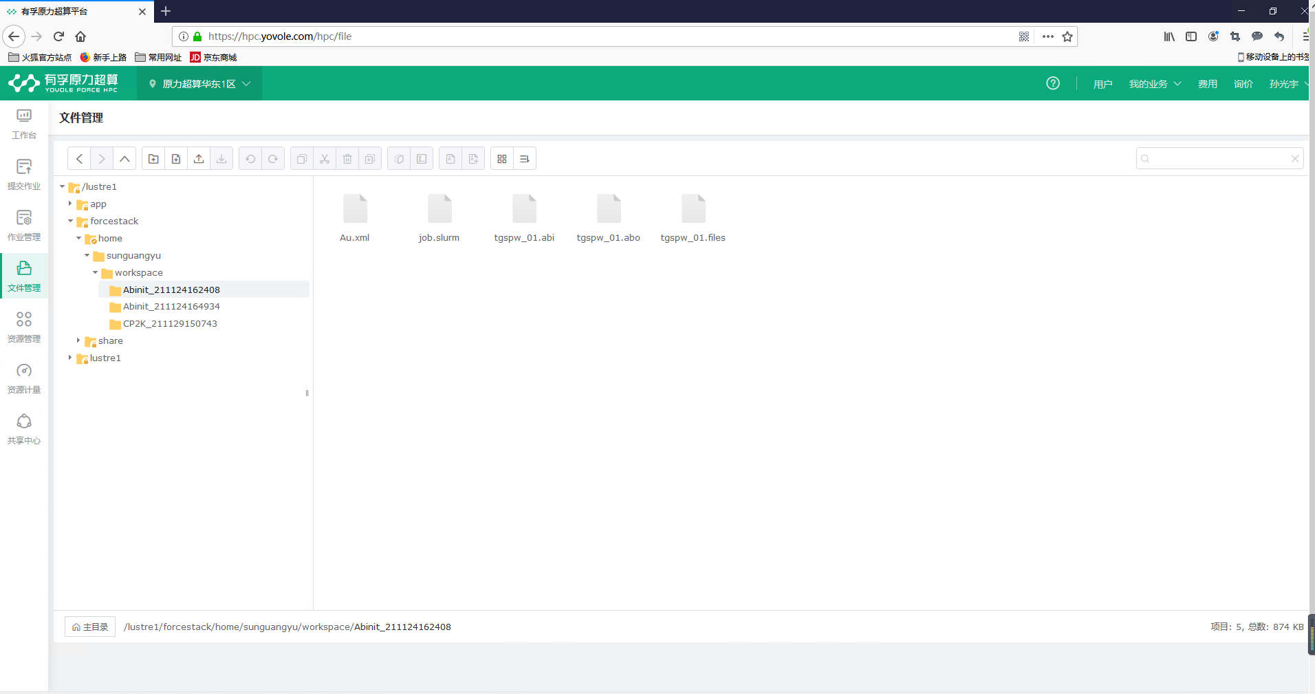Bookmark this page with star icon
This screenshot has width=1315, height=694.
1067,36
